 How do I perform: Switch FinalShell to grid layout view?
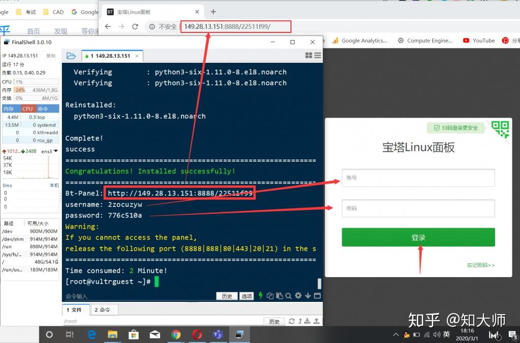(308, 55)
